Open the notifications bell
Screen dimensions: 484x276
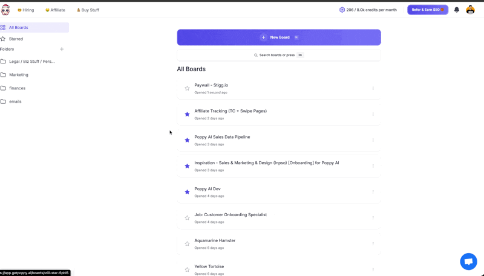tap(457, 10)
